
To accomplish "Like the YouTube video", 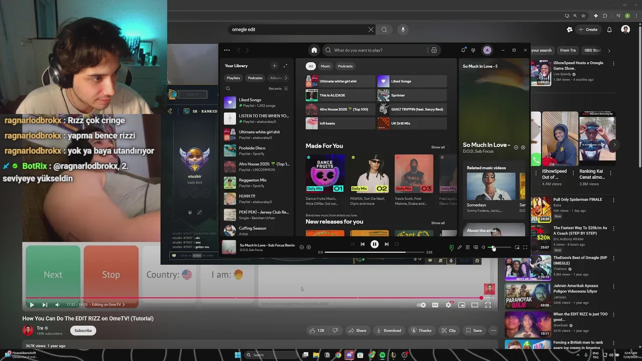I will pyautogui.click(x=317, y=330).
